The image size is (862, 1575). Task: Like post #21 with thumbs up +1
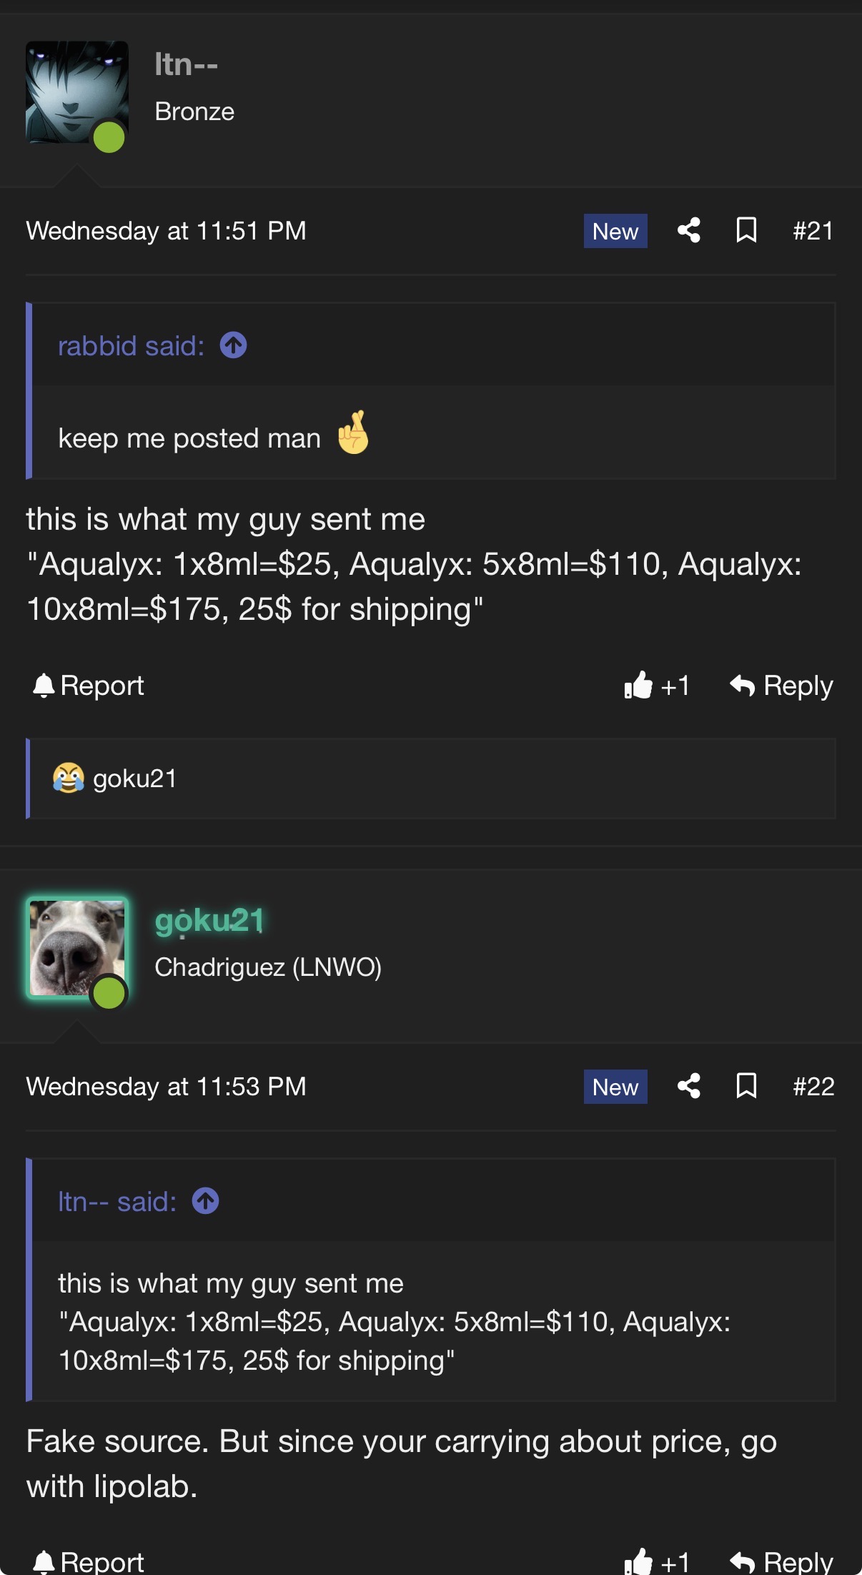(x=657, y=686)
